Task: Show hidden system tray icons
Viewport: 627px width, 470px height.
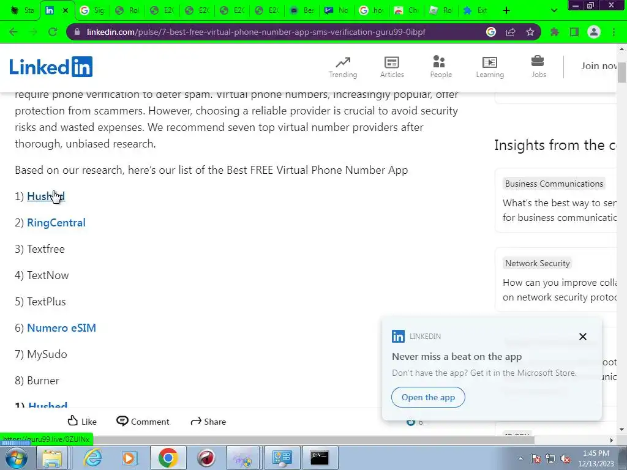Action: click(520, 458)
